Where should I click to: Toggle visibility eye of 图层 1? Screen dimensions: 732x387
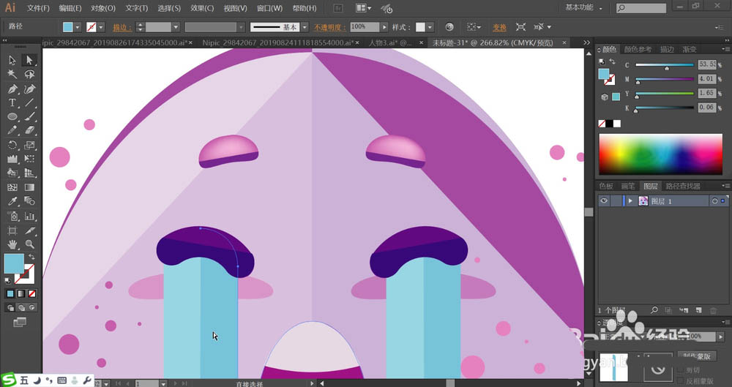604,200
